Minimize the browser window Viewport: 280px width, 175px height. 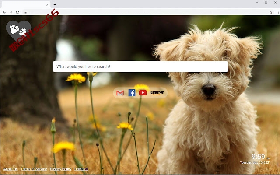[x=257, y=2]
